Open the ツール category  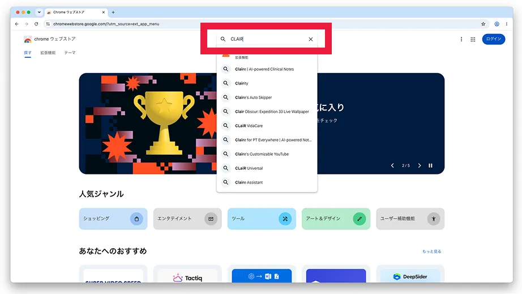(262, 219)
